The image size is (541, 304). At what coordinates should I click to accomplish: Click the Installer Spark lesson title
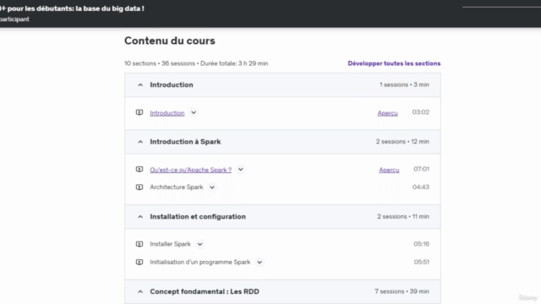[170, 244]
